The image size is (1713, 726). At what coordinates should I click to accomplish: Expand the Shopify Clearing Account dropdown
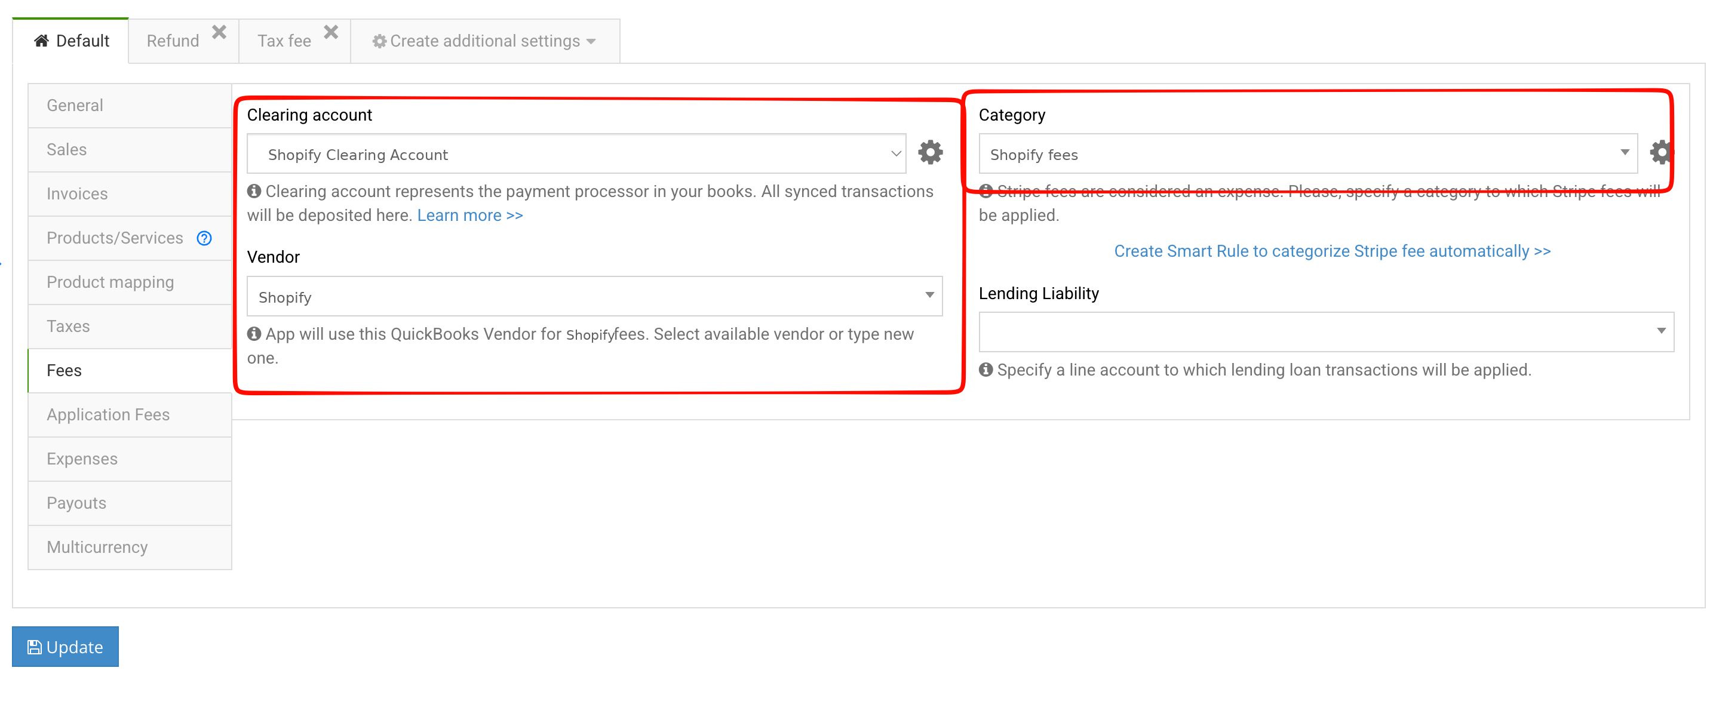tap(576, 154)
